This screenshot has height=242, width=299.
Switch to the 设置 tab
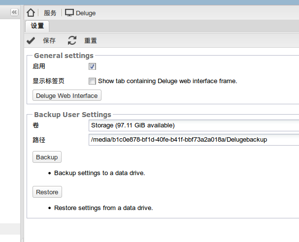pyautogui.click(x=37, y=26)
